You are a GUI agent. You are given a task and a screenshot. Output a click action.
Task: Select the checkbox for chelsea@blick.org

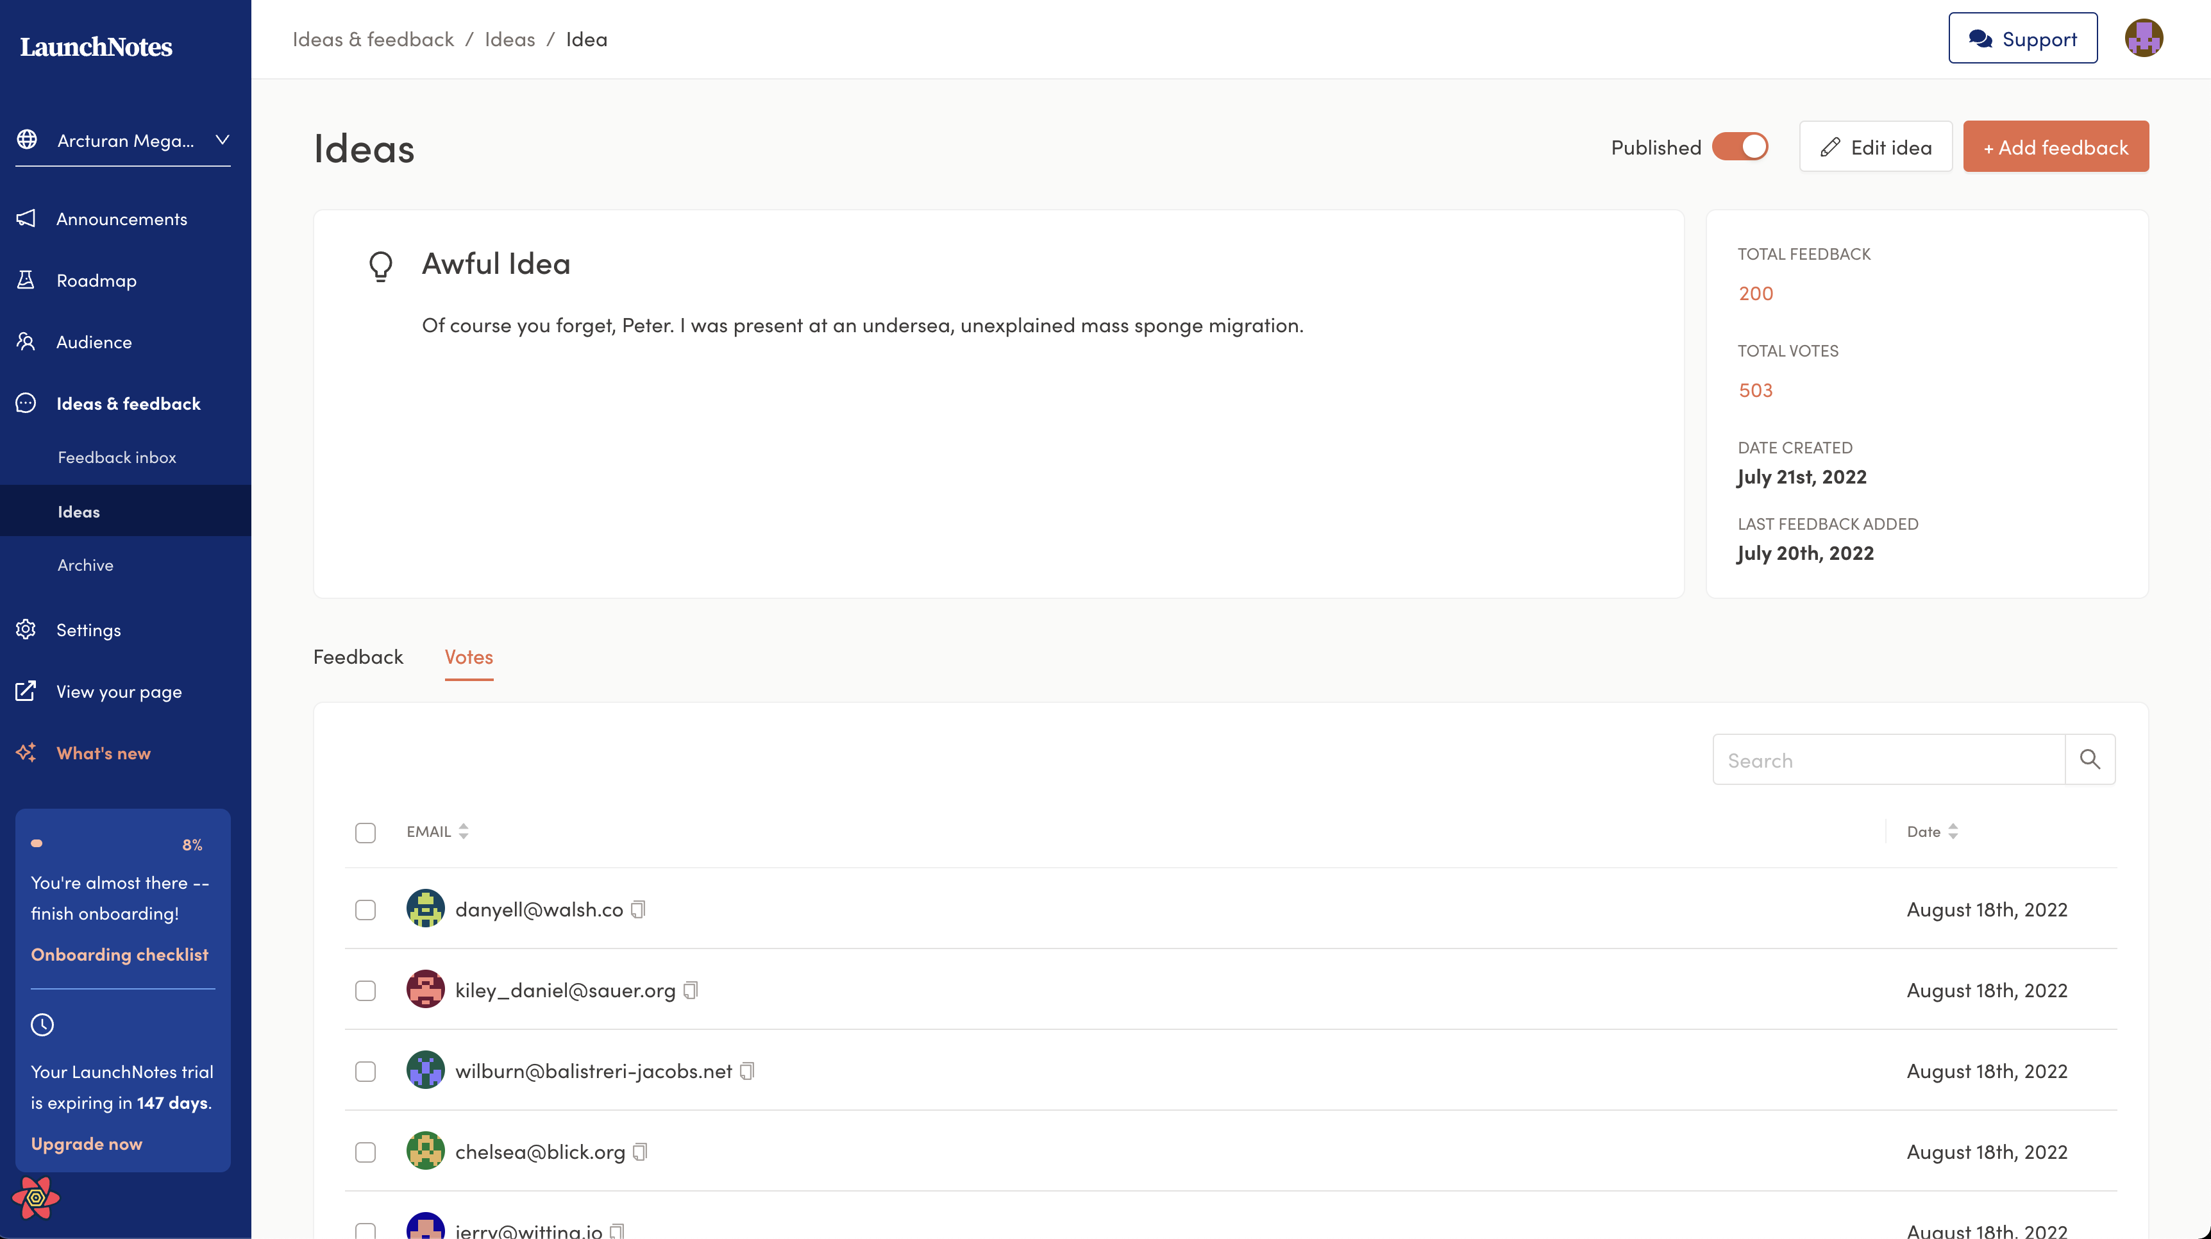366,1151
